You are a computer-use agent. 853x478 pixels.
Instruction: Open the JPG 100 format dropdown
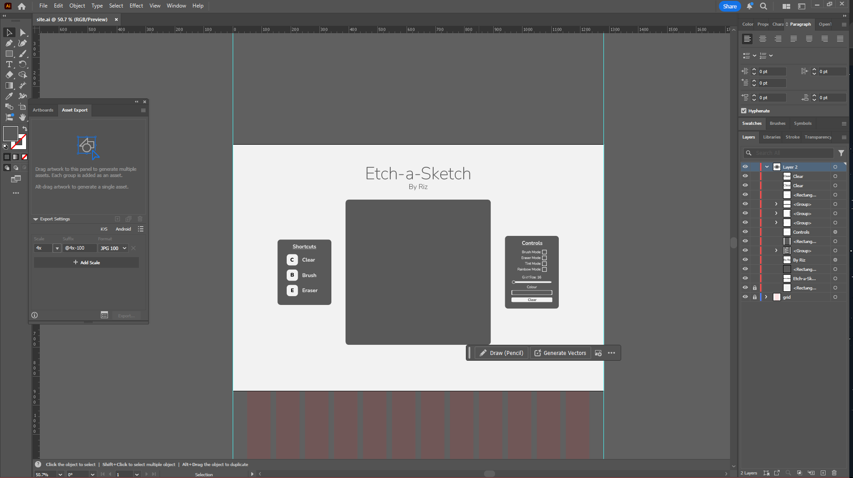tap(113, 248)
